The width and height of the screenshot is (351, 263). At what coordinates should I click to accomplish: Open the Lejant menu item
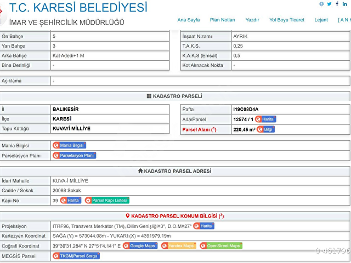point(321,20)
